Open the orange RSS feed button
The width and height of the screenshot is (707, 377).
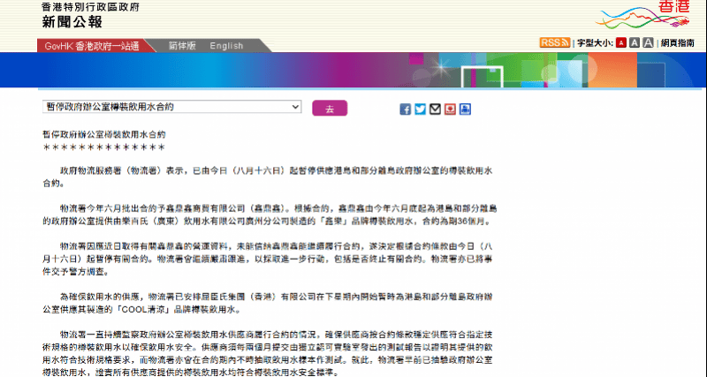click(555, 42)
